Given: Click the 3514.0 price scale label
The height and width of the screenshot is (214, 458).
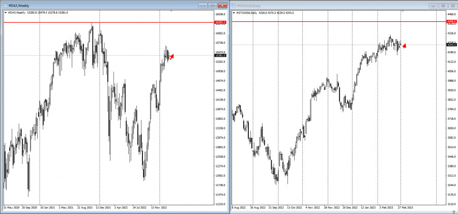Looking at the screenshot, I should (x=451, y=148).
